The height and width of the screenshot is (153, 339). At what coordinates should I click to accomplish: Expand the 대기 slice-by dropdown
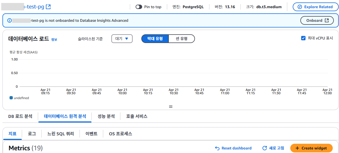coord(122,39)
